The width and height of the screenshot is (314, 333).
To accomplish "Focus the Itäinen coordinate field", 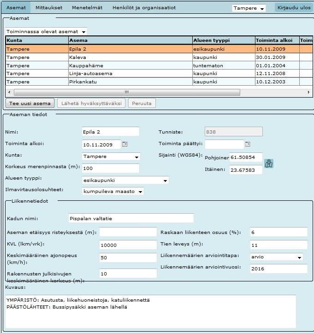I will [246, 170].
